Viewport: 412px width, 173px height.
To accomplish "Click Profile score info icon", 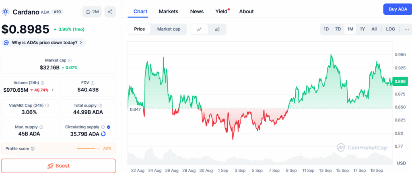I will click(x=33, y=149).
